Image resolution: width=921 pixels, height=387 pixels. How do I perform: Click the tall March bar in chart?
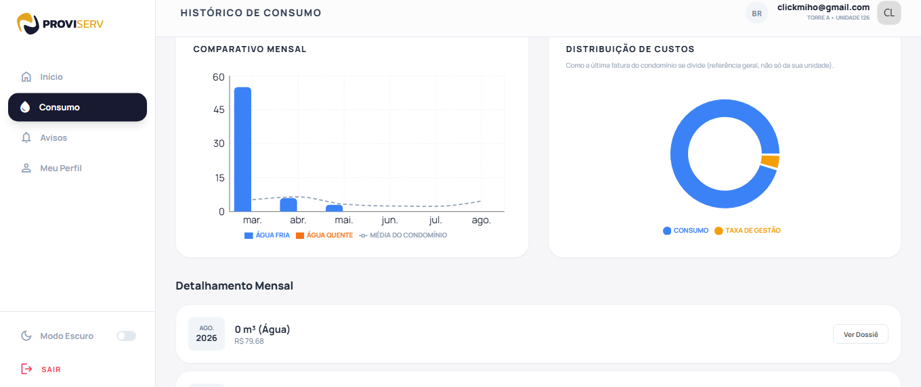point(242,149)
